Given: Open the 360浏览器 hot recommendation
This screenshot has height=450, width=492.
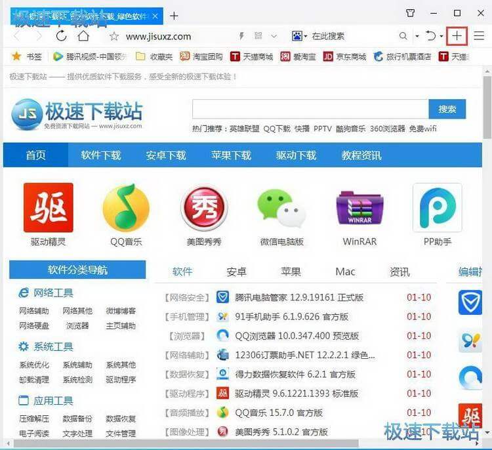Looking at the screenshot, I should [x=388, y=129].
